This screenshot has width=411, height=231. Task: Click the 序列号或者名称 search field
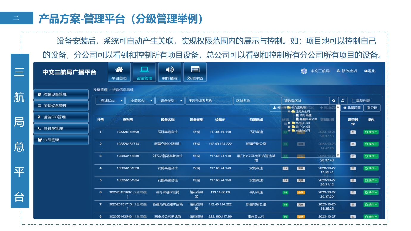[x=209, y=101]
